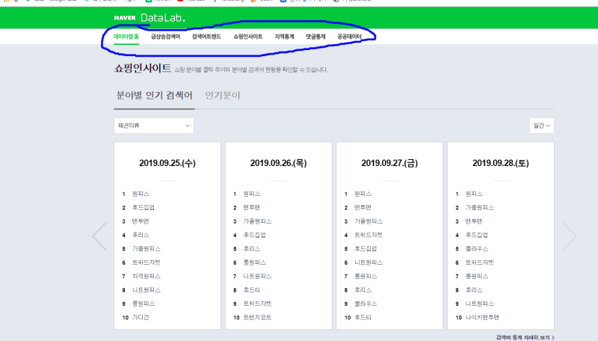The image size is (598, 341).
Task: Click the DataLab logo text
Action: point(163,17)
